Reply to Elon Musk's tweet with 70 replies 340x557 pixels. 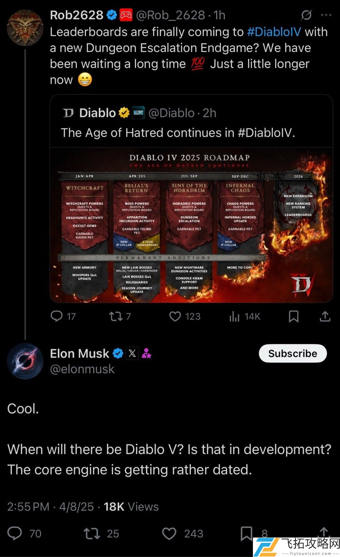click(x=24, y=533)
